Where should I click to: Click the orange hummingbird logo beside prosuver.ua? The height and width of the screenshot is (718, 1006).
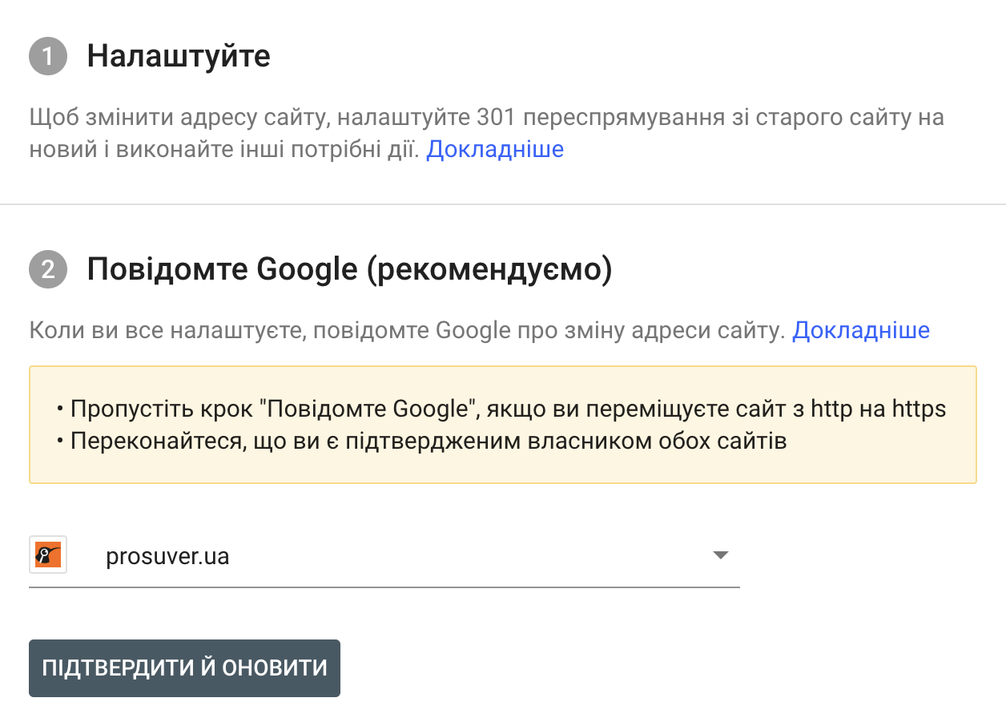pos(47,555)
